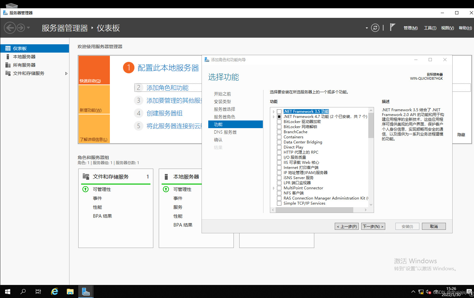This screenshot has width=474, height=298.
Task: Click the back navigation arrow in Server Manager
Action: [10, 28]
